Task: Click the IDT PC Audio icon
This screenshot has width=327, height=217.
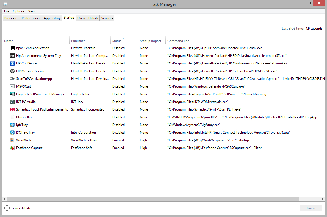Action: coord(12,102)
